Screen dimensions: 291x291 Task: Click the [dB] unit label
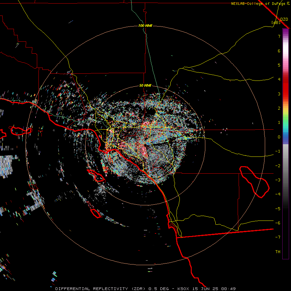coord(276,22)
